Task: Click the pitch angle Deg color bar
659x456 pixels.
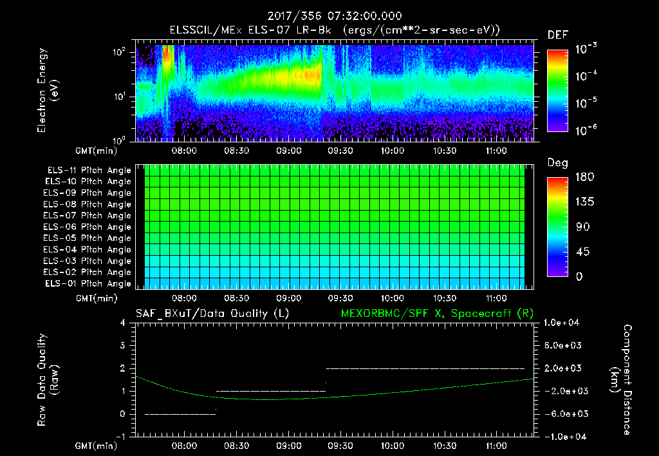Action: [557, 227]
